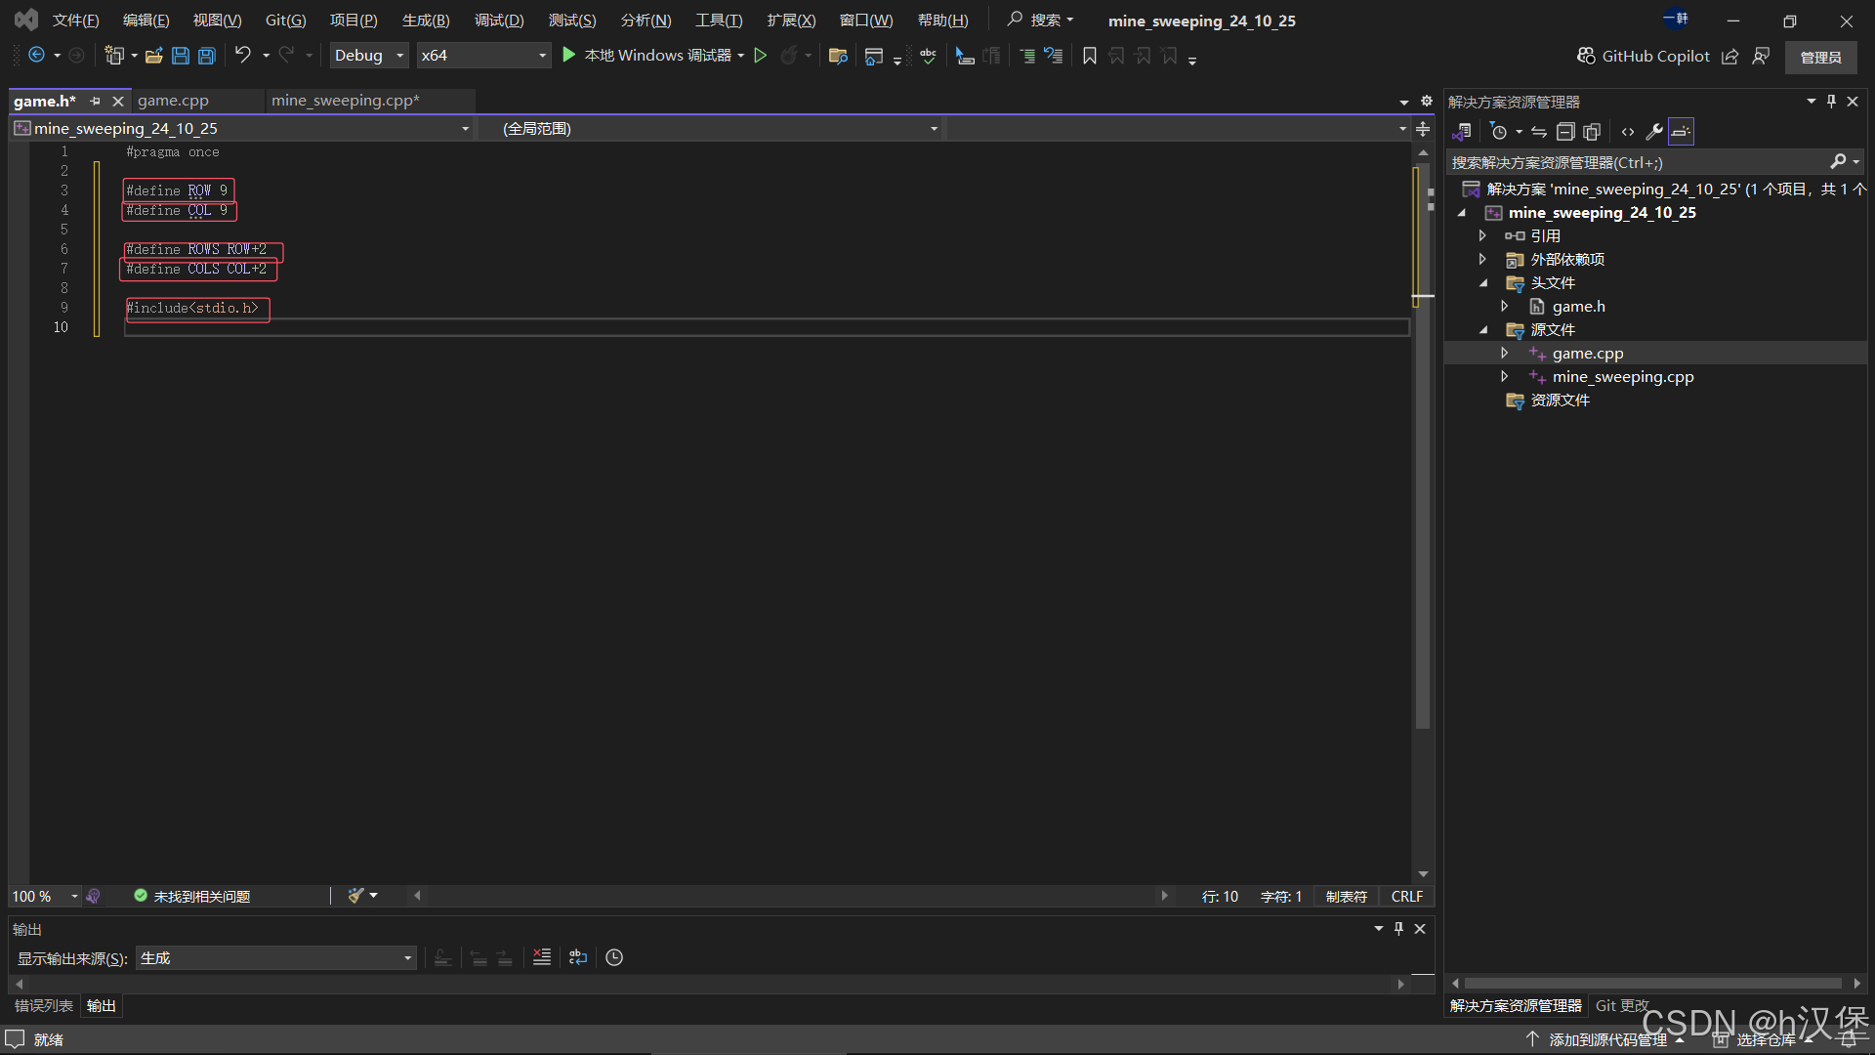This screenshot has width=1875, height=1055.
Task: Click the GitHub Copilot button
Action: click(1644, 56)
